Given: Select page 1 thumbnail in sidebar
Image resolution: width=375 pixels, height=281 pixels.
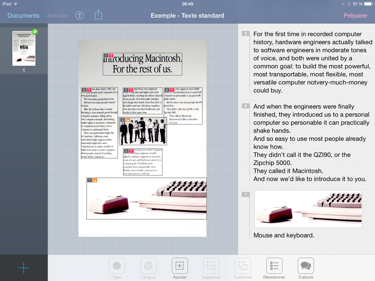Looking at the screenshot, I should click(24, 48).
